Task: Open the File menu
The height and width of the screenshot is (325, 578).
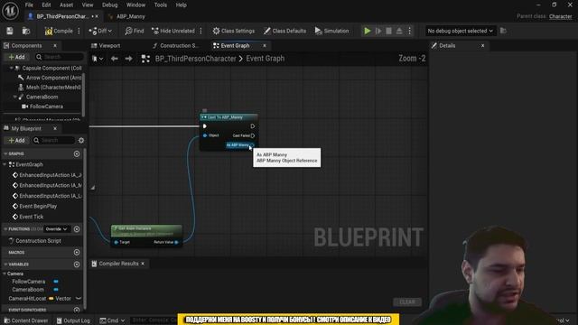Action: (29, 5)
